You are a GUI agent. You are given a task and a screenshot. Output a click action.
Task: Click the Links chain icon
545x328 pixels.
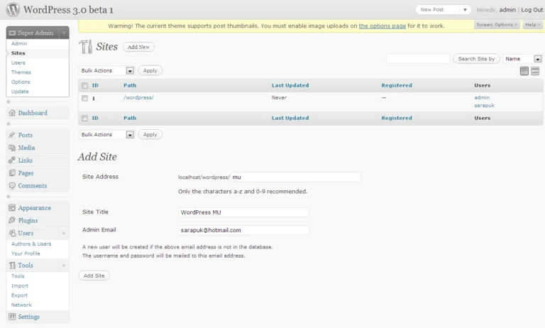(12, 160)
